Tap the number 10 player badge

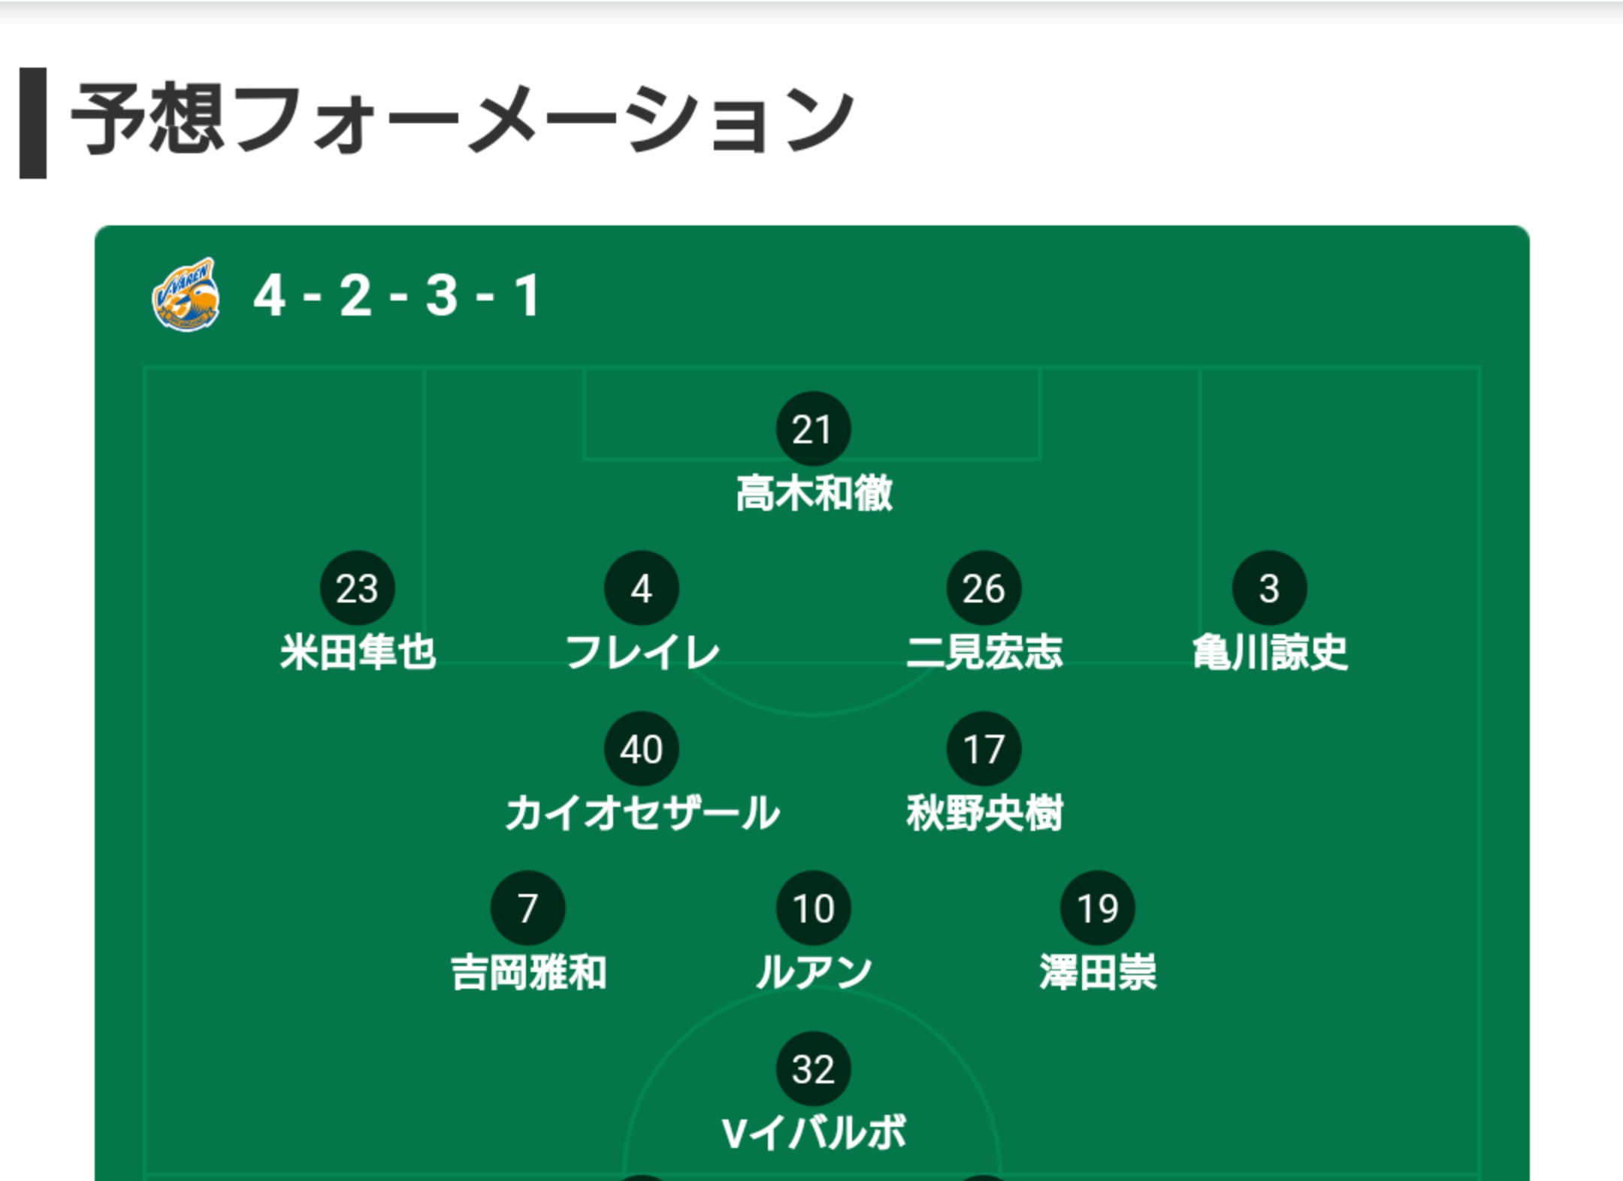(813, 908)
